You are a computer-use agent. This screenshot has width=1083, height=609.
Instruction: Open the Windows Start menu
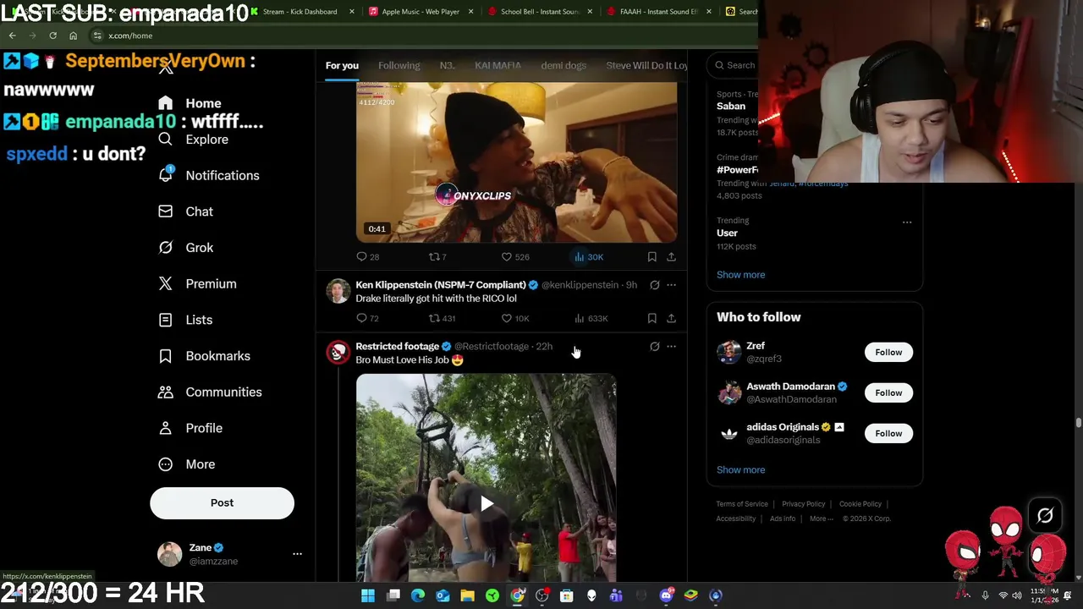coord(368,595)
